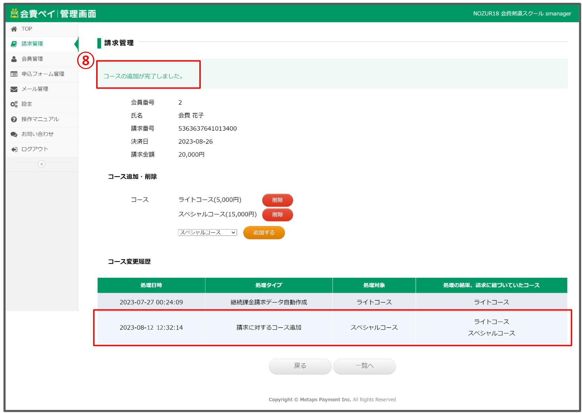Click the 操作マニュアル question mark icon
The width and height of the screenshot is (582, 413).
pyautogui.click(x=14, y=119)
